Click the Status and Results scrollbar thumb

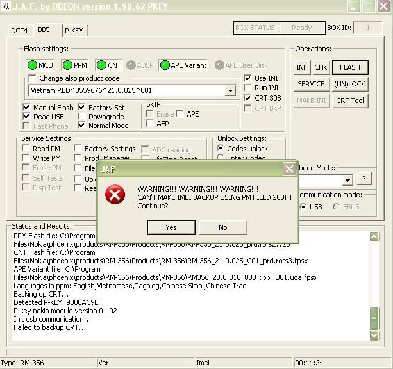(374, 318)
